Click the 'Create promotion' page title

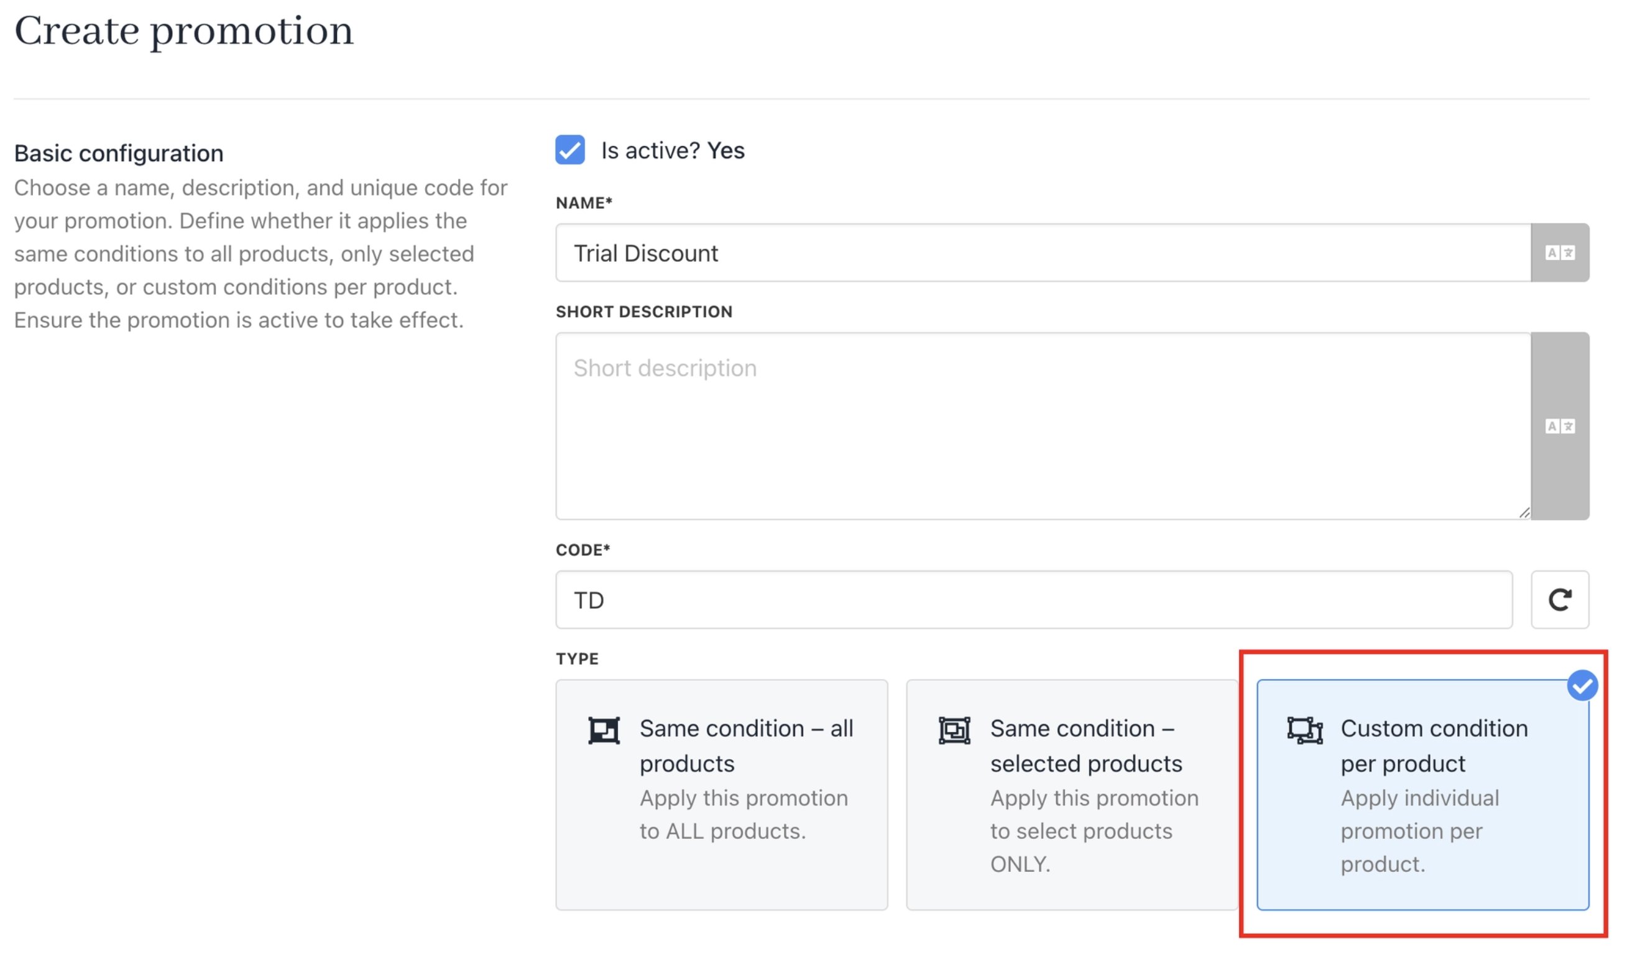184,31
